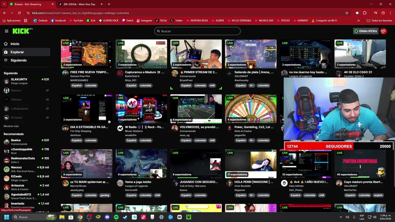The image size is (395, 222).
Task: Open recommended channel RedmonsterDota
Action: coord(26,160)
